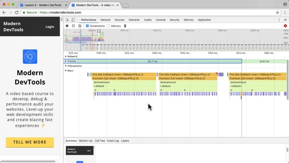Click the screenshot thumbnail in Summary

pos(79,154)
